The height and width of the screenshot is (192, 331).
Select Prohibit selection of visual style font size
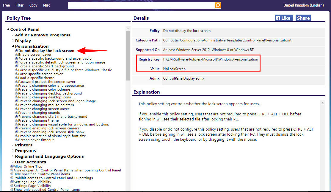tap(52, 136)
